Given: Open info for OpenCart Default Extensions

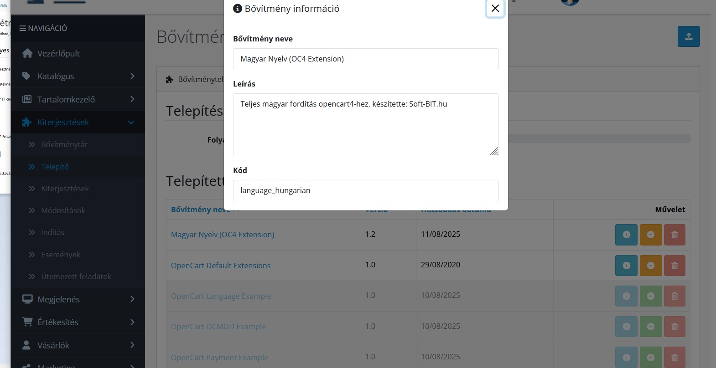Looking at the screenshot, I should pyautogui.click(x=626, y=266).
